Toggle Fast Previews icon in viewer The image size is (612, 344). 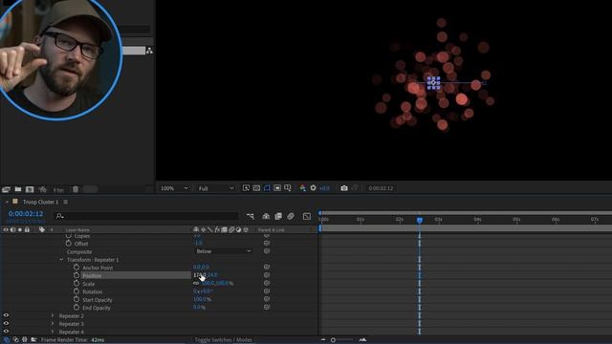(x=247, y=188)
